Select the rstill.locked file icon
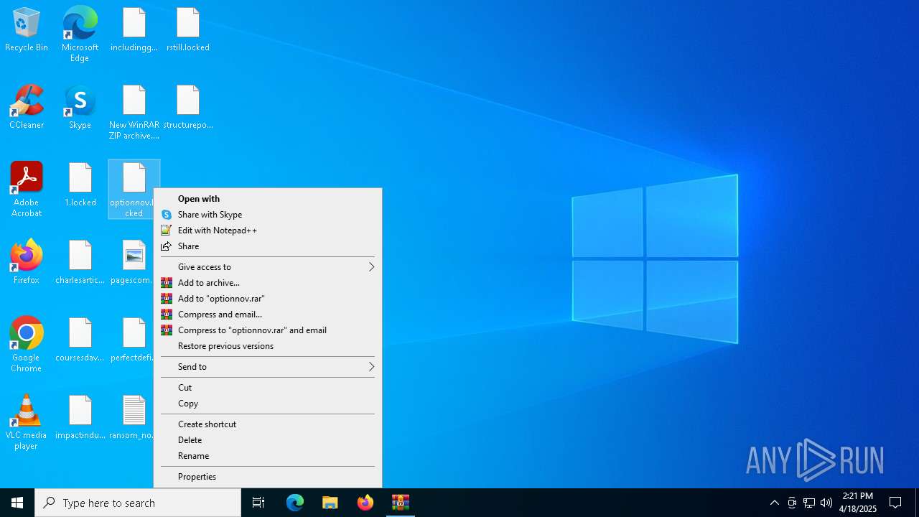Image resolution: width=919 pixels, height=517 pixels. coord(188,30)
